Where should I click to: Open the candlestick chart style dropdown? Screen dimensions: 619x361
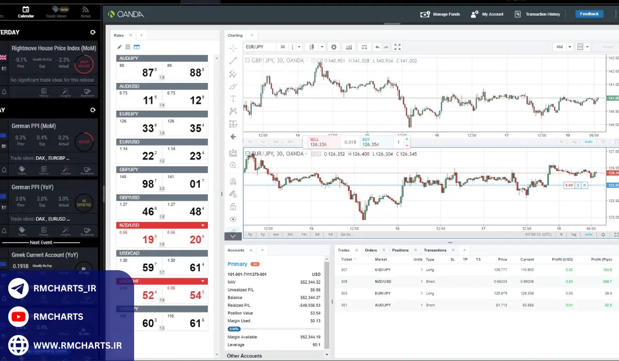(322, 47)
